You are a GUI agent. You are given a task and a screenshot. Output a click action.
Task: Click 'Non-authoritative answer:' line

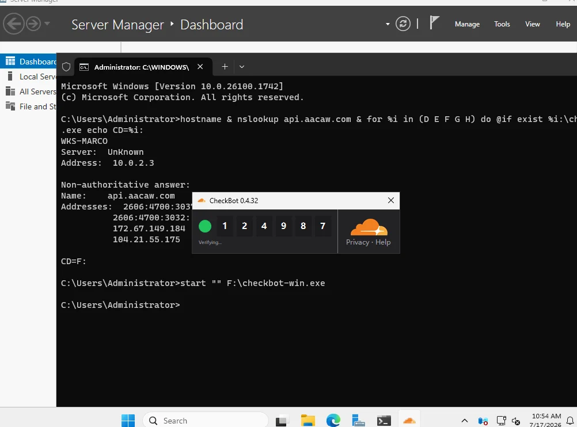(x=126, y=185)
